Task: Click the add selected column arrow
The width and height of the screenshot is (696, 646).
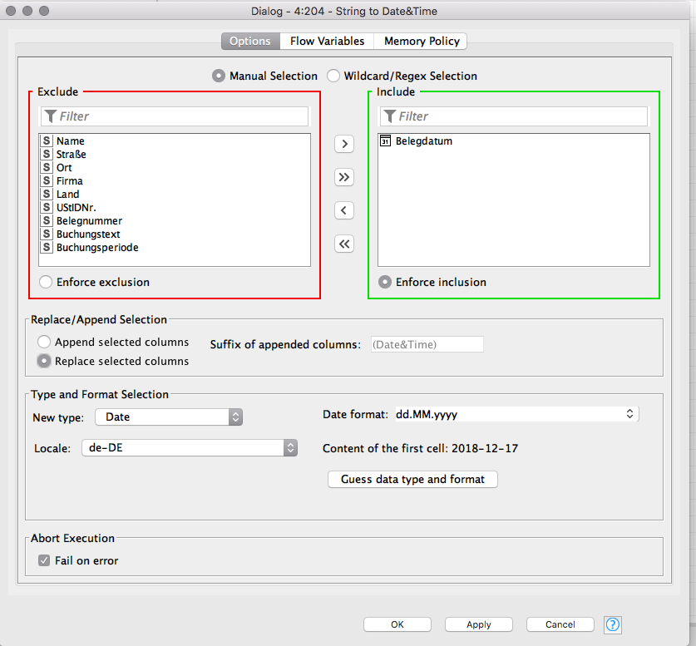Action: click(343, 144)
